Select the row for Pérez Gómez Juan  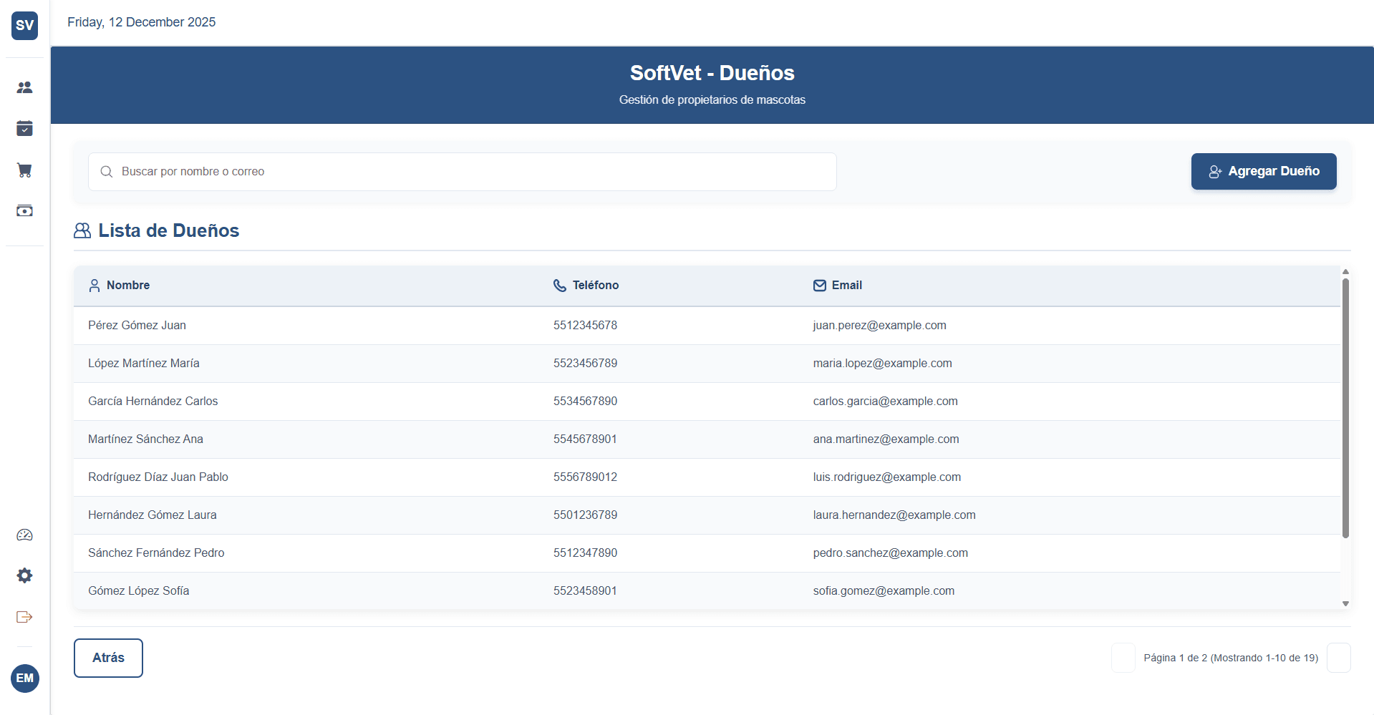[x=430, y=325]
